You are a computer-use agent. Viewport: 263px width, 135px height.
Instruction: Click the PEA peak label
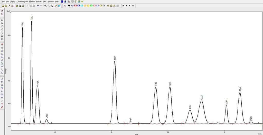pos(38,82)
